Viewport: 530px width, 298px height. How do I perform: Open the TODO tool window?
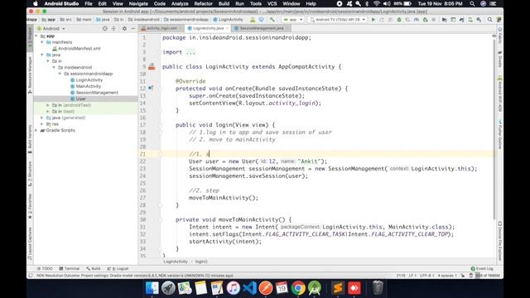point(45,268)
